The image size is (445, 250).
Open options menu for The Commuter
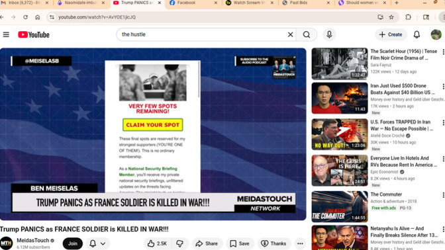click(443, 195)
